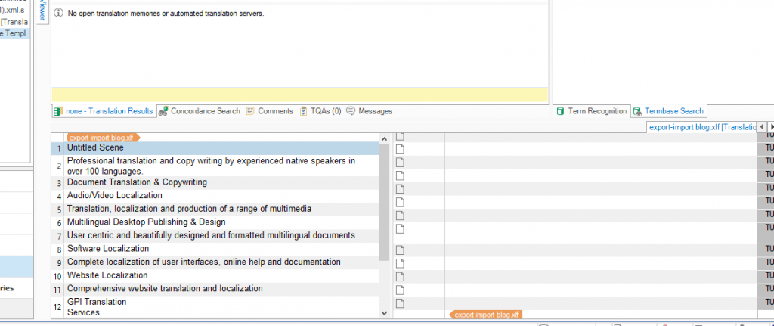This screenshot has width=774, height=326.
Task: Select segment 5 about multimedia translation
Action: 189,209
